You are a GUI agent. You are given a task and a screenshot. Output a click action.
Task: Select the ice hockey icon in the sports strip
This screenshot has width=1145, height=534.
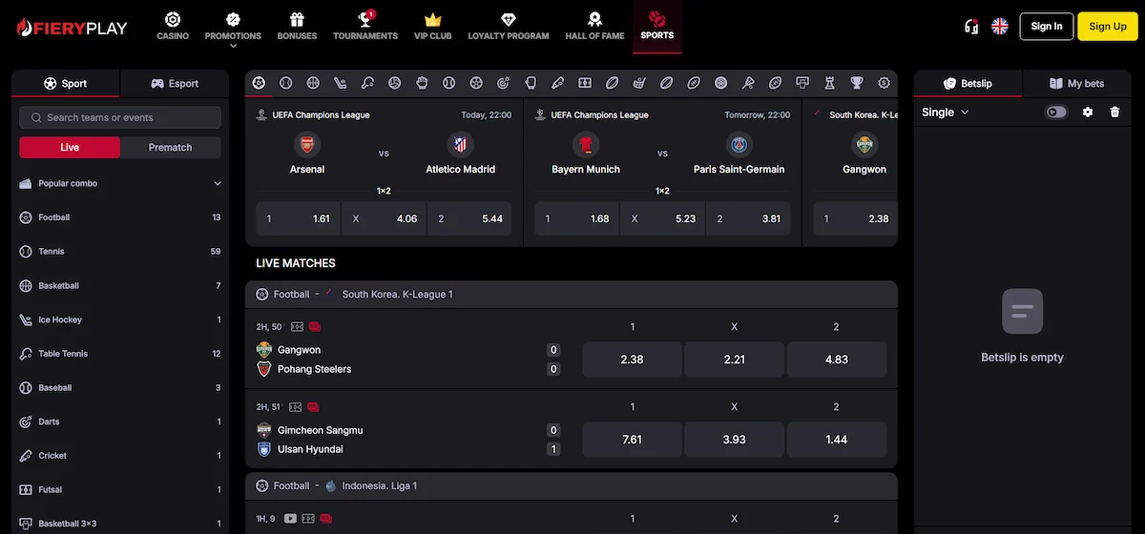click(x=341, y=83)
